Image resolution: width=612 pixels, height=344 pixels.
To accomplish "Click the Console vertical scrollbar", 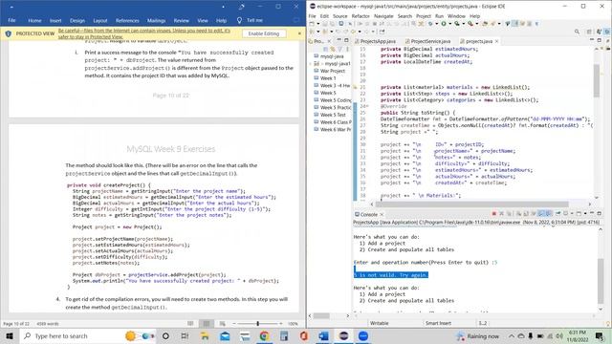I will pos(601,280).
